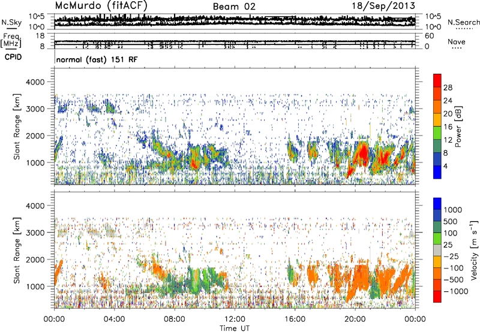The image size is (480, 332).
Task: Pick the light green 25–100 velocity segment
Action: pyautogui.click(x=437, y=239)
